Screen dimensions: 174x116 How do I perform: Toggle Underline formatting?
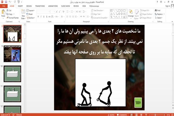[44, 17]
